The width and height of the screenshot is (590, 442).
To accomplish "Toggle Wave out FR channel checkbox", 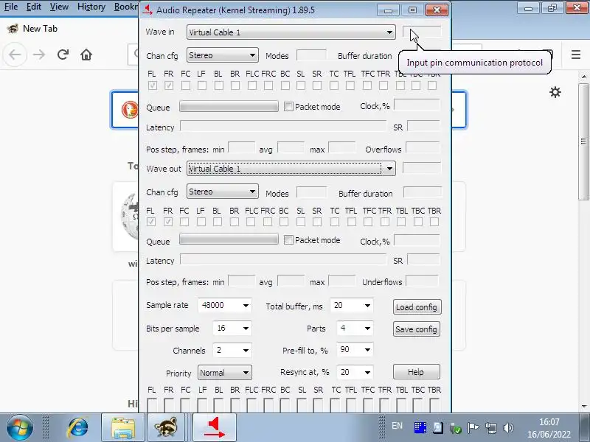I will [x=168, y=222].
